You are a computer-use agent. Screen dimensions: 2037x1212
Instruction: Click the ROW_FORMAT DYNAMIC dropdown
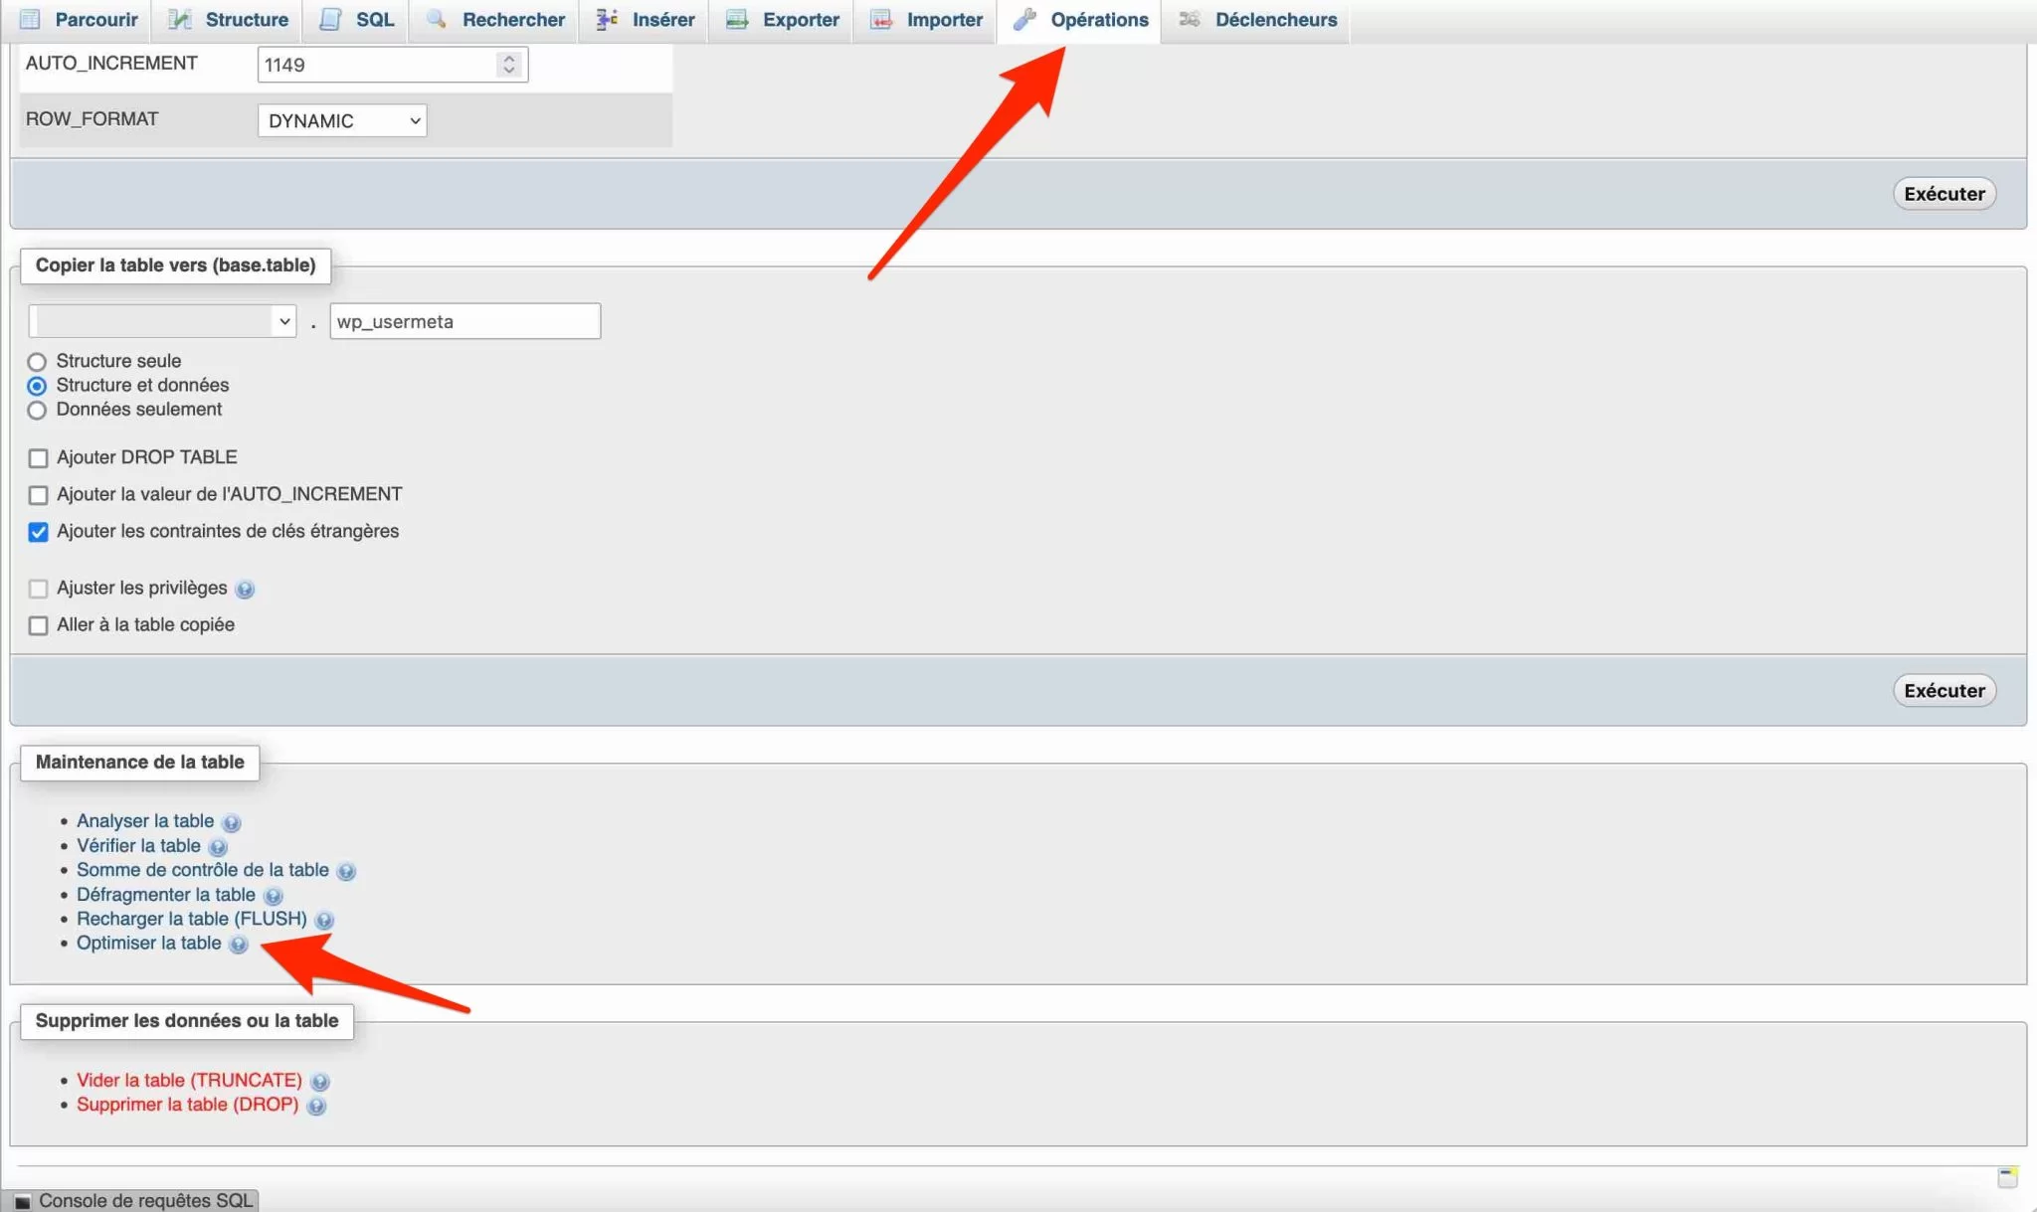(340, 121)
